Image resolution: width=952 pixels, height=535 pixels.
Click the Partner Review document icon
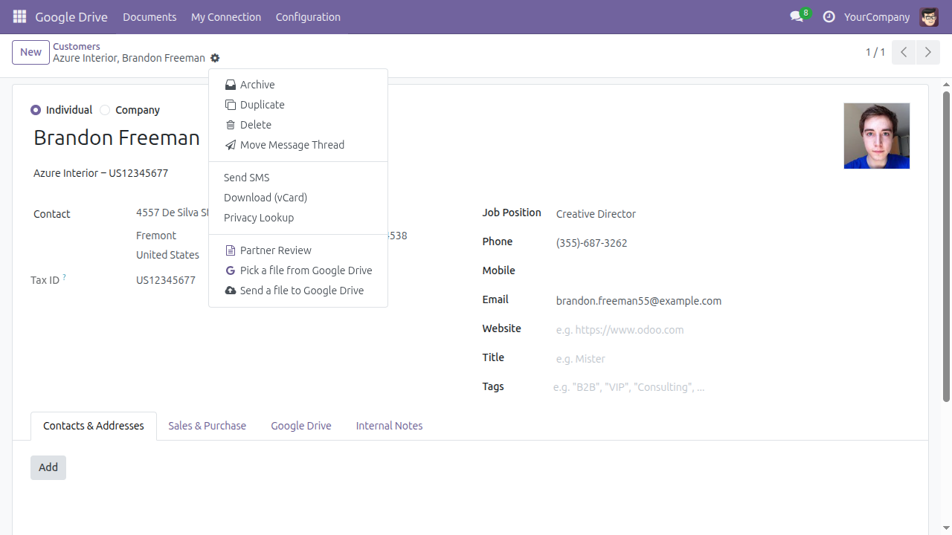point(231,250)
